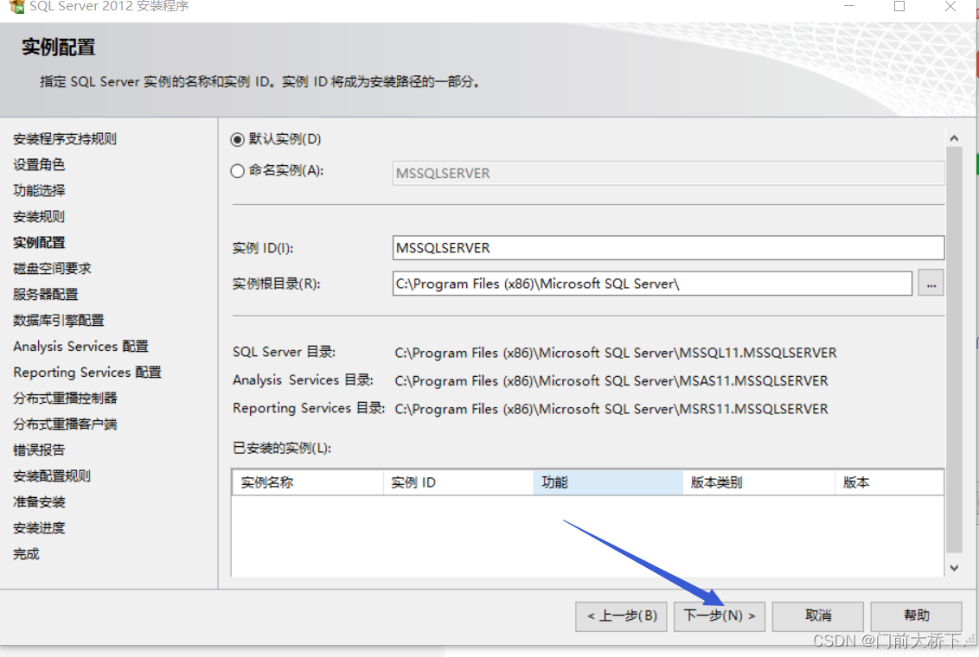Screen dimensions: 979x657
Task: Select 安装进度 step in sidebar
Action: (39, 528)
